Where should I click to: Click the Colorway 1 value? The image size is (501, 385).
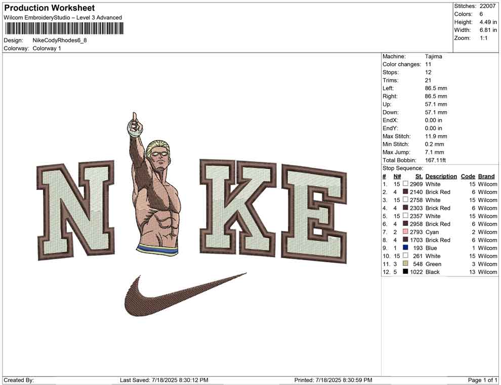47,48
